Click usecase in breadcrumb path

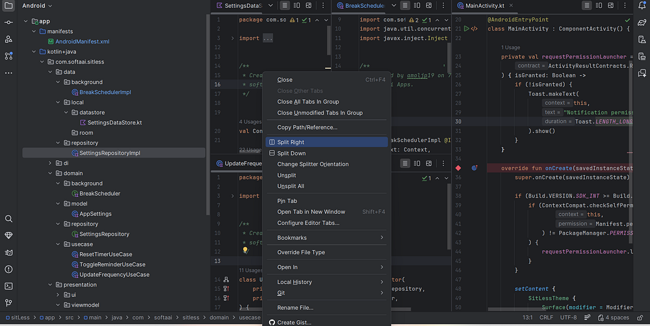[250, 318]
